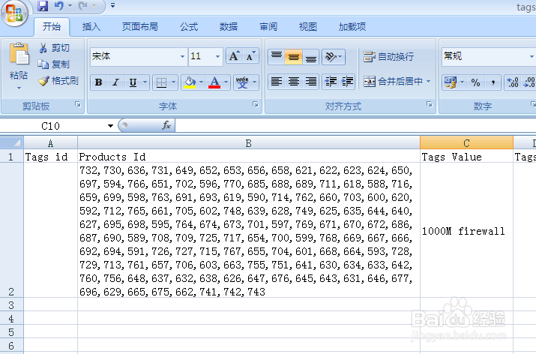Expand the 合并后居中 options arrow
Viewport: 536px width, 354px height.
pos(428,82)
